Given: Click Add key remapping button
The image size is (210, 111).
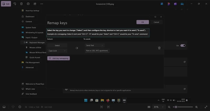Looking at the screenshot, I should [x=59, y=58].
